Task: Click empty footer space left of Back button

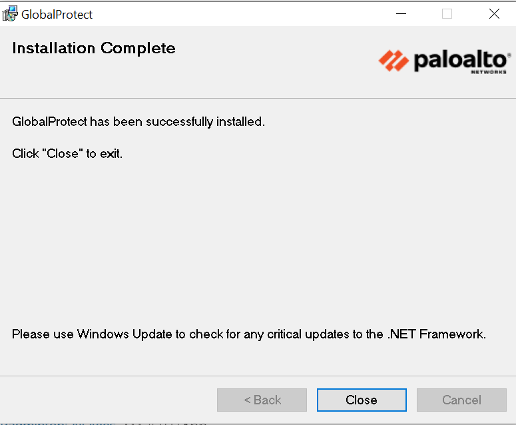Action: [x=107, y=400]
